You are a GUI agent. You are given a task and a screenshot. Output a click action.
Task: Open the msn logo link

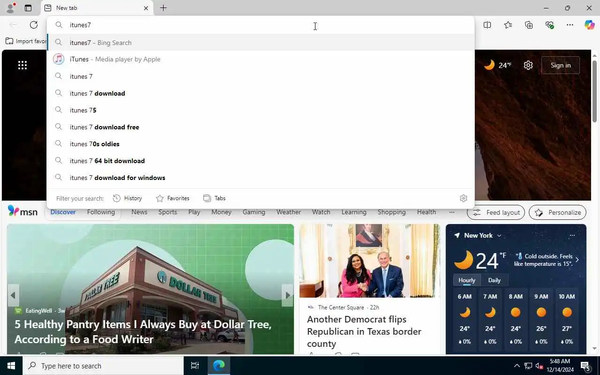(22, 211)
